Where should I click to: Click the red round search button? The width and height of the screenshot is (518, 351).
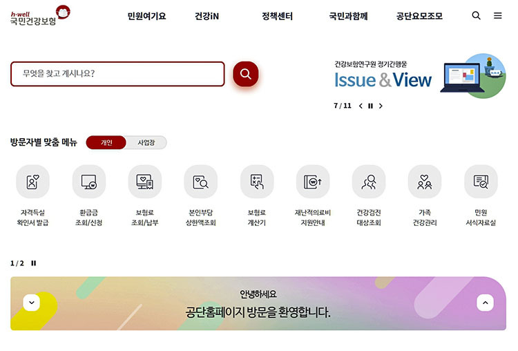245,74
